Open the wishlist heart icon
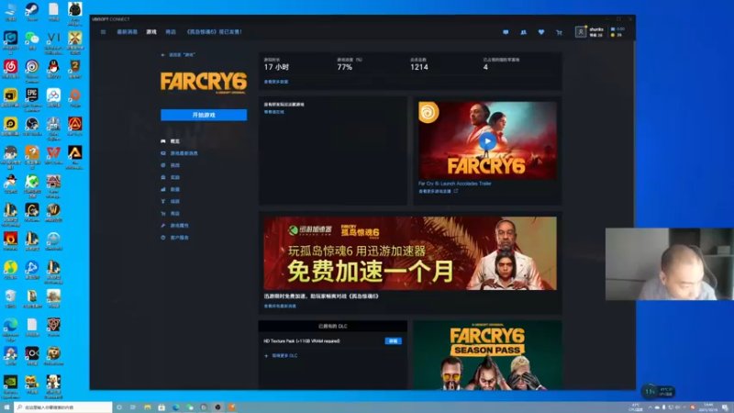This screenshot has width=734, height=413. click(x=541, y=32)
